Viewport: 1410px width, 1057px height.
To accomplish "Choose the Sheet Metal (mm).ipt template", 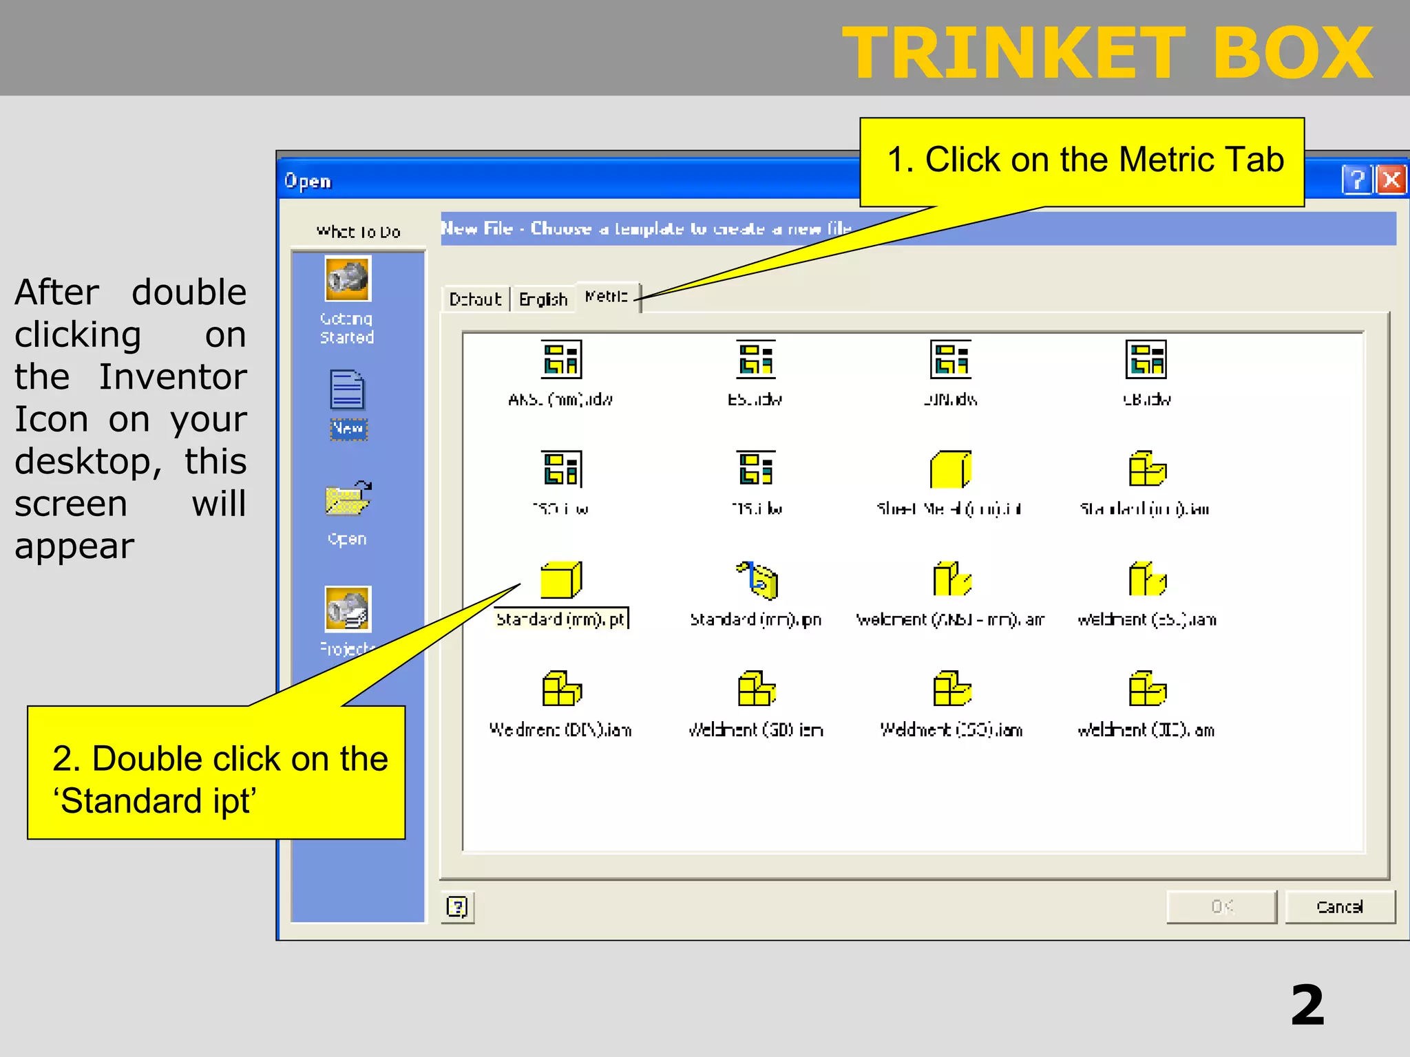I will (950, 469).
